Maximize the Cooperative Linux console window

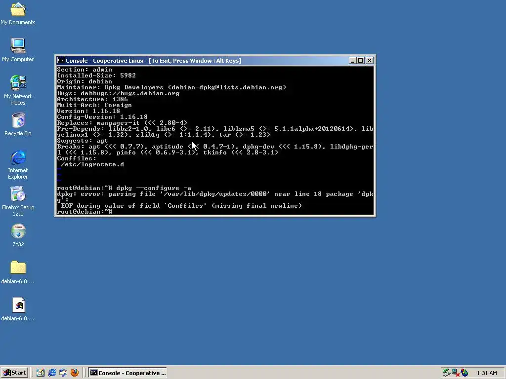360,61
